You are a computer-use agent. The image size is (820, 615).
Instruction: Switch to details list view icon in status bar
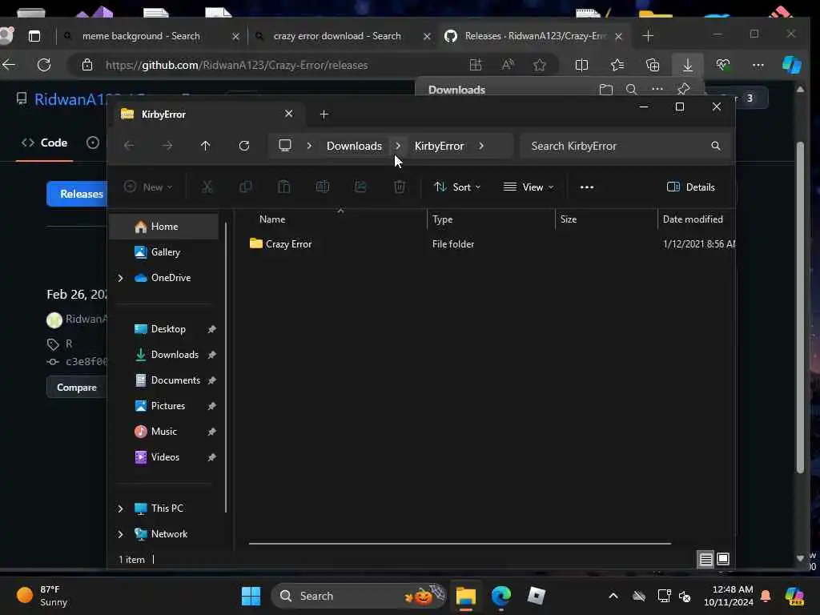pos(705,559)
